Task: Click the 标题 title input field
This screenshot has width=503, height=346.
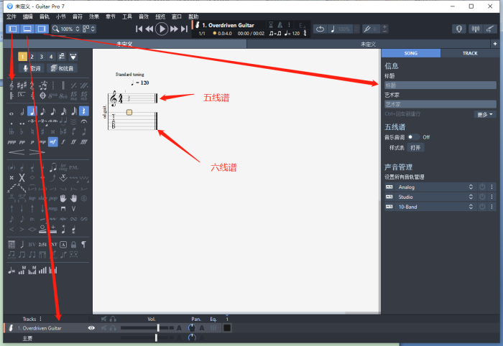Action: [440, 85]
